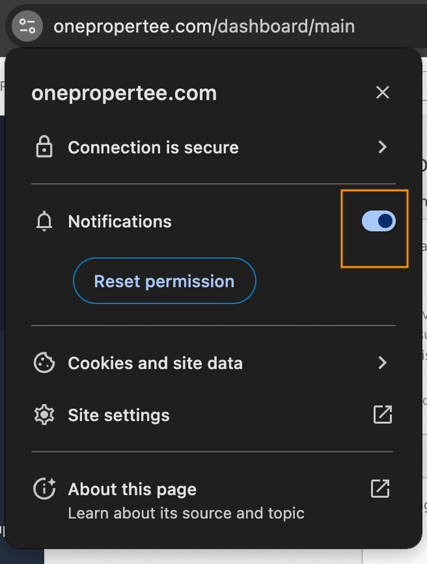Click the info sparkle icon for About this page
This screenshot has height=564, width=427.
tap(44, 489)
